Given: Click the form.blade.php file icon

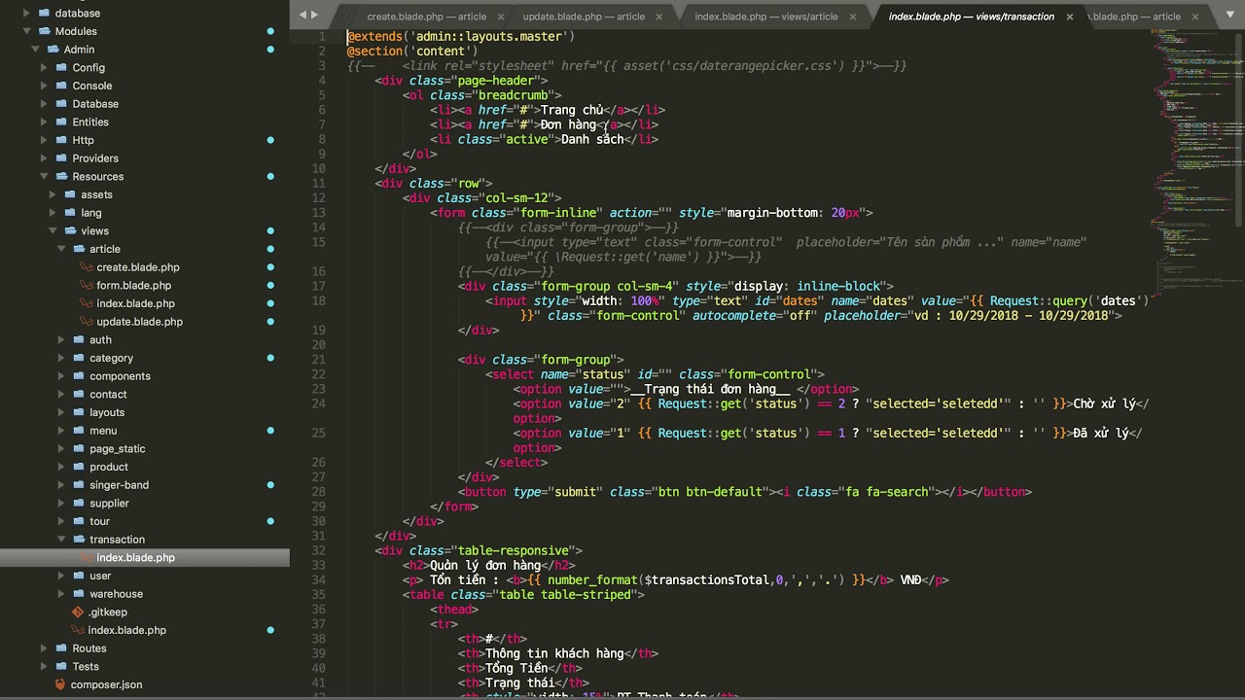Looking at the screenshot, I should click(x=87, y=286).
